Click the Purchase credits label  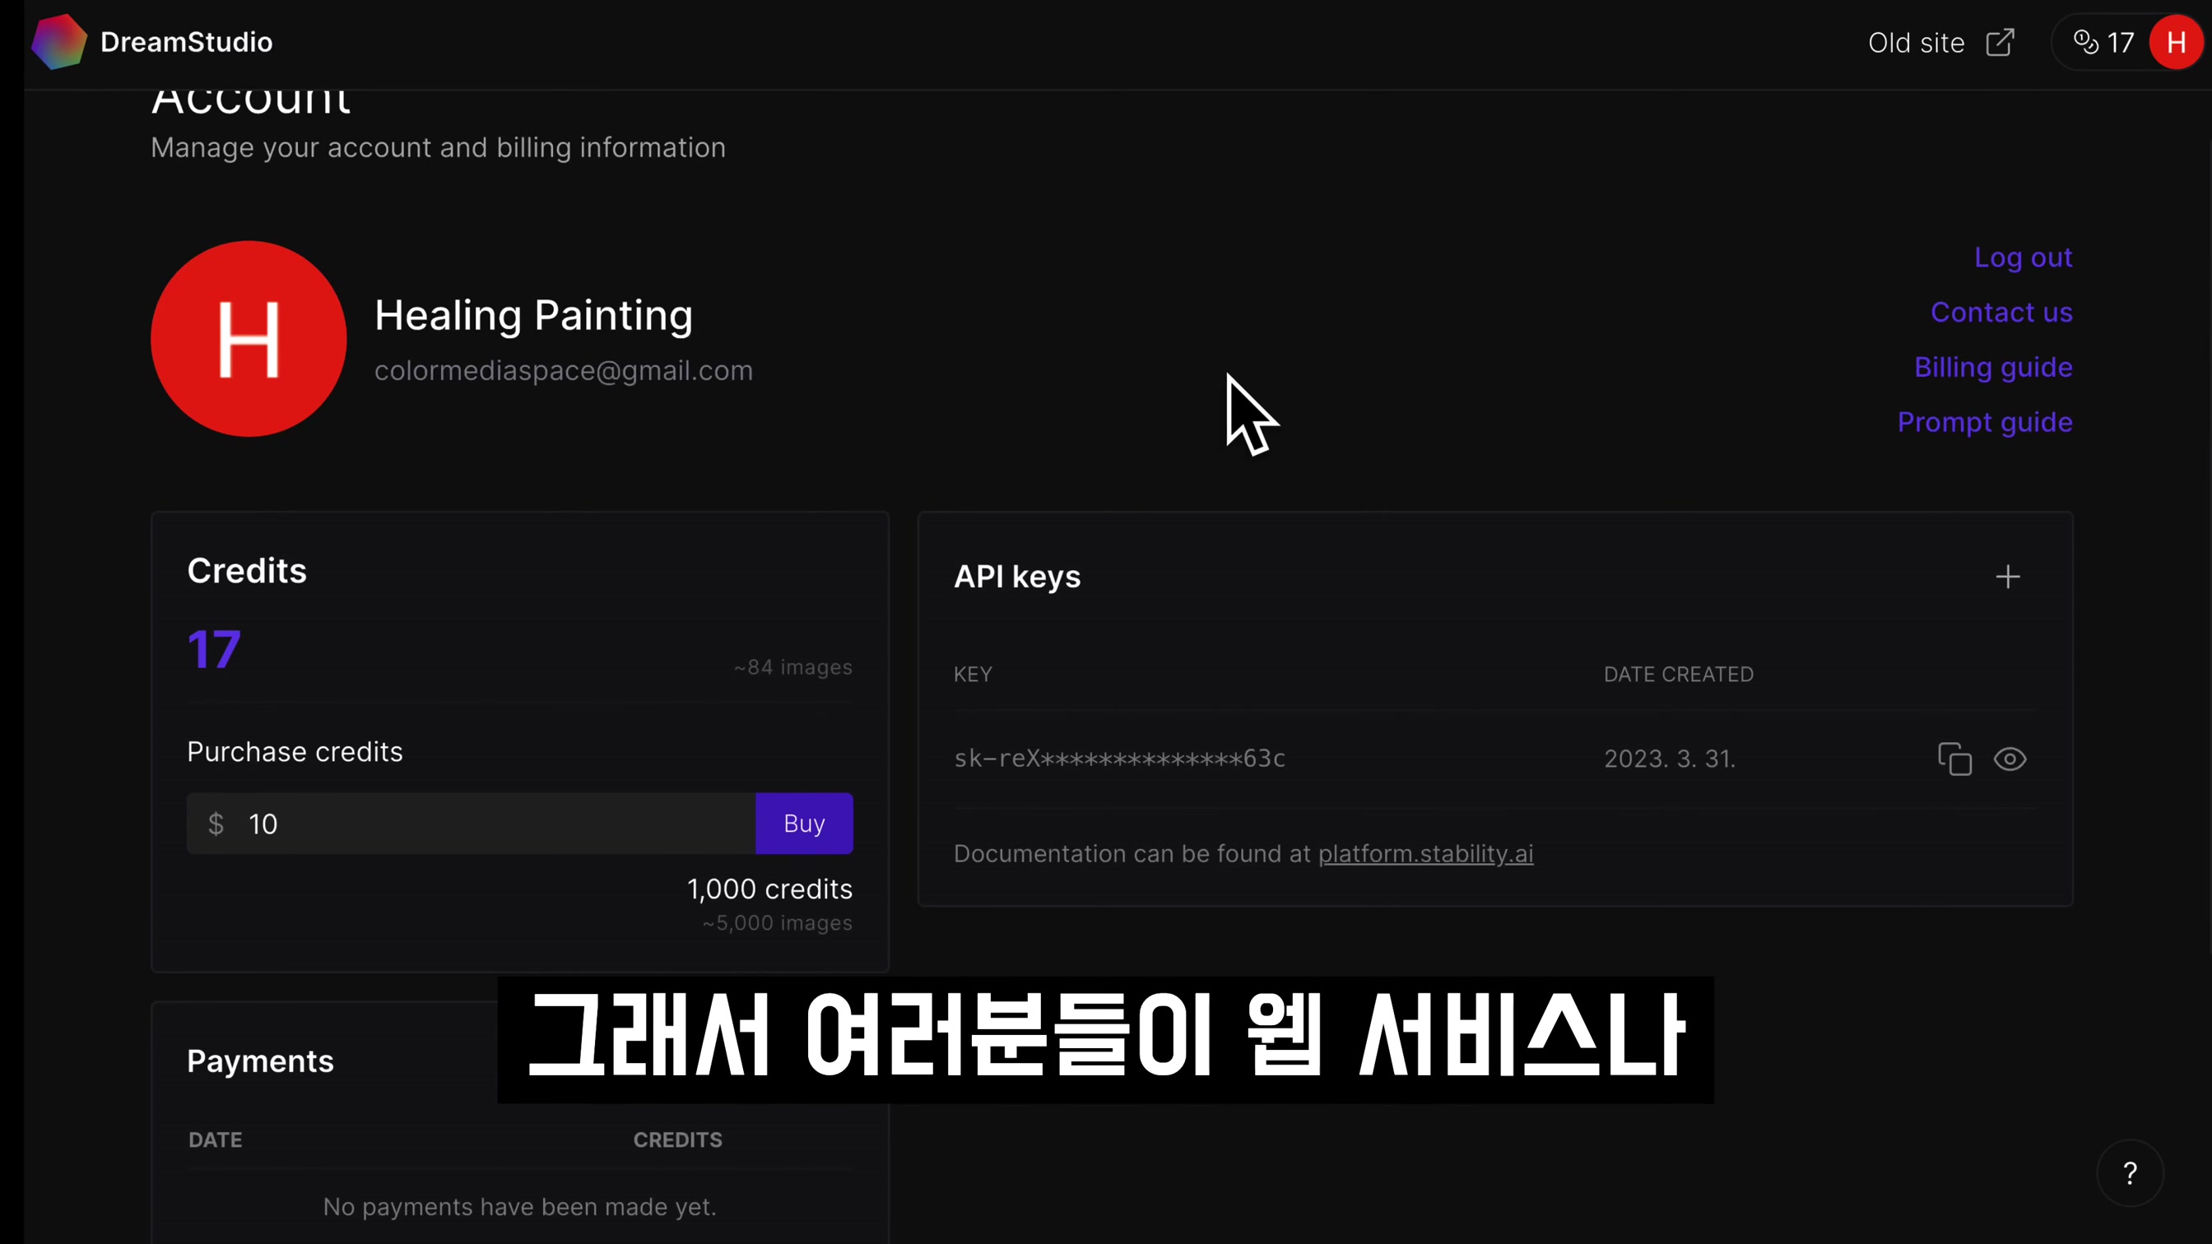click(x=295, y=752)
